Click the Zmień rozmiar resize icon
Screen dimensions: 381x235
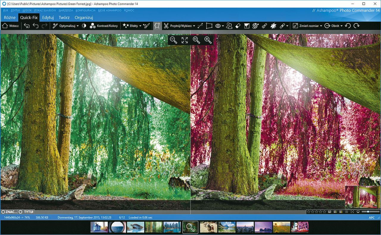pos(295,26)
